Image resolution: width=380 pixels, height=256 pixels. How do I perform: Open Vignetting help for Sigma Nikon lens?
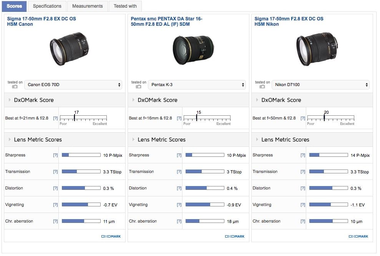click(303, 204)
